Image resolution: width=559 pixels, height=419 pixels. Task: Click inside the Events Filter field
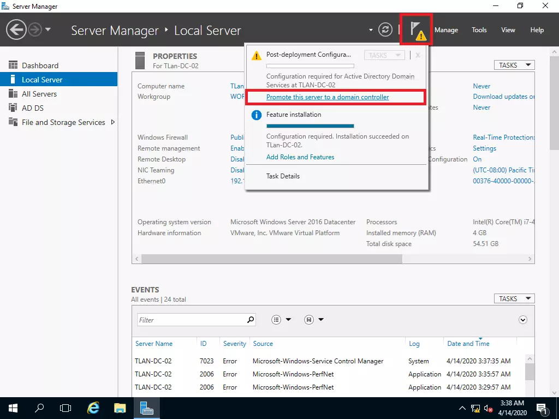coord(192,320)
